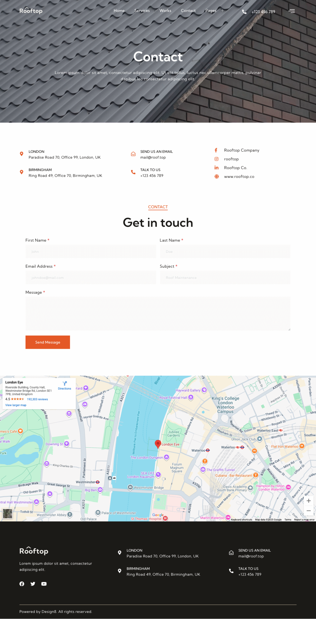Click the LinkedIn icon beside Rooftop Co.
Image resolution: width=316 pixels, height=619 pixels.
click(216, 168)
